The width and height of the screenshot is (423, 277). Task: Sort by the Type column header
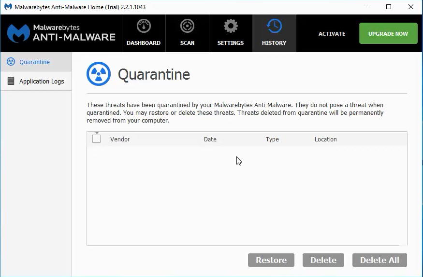[272, 139]
